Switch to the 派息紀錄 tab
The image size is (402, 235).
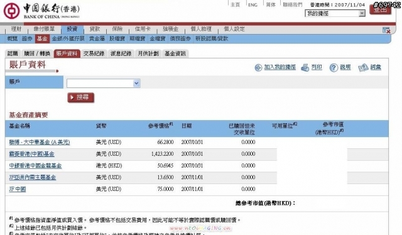click(x=121, y=53)
